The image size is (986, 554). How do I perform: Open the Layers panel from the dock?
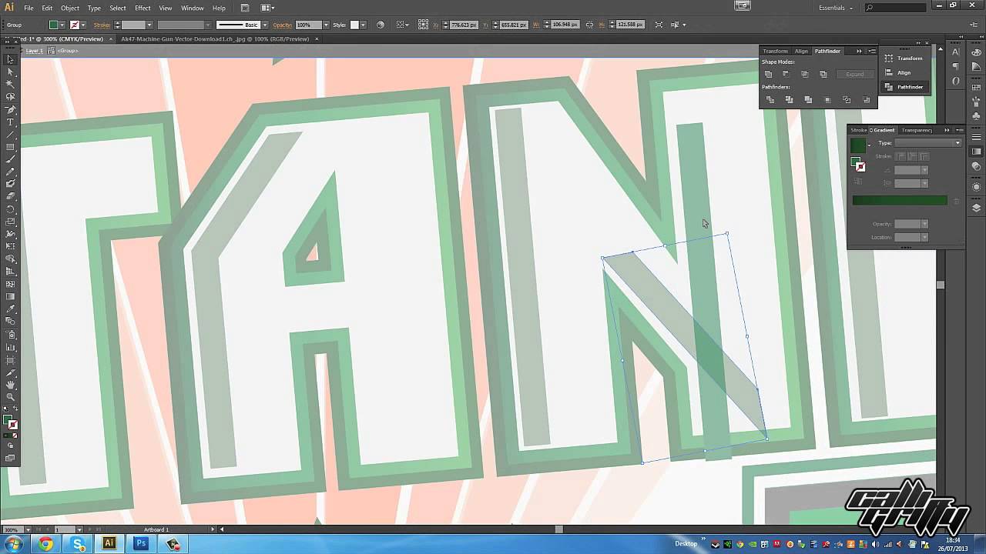[976, 208]
